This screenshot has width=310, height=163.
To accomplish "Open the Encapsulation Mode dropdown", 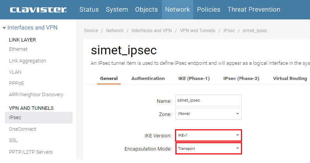I will [x=208, y=148].
